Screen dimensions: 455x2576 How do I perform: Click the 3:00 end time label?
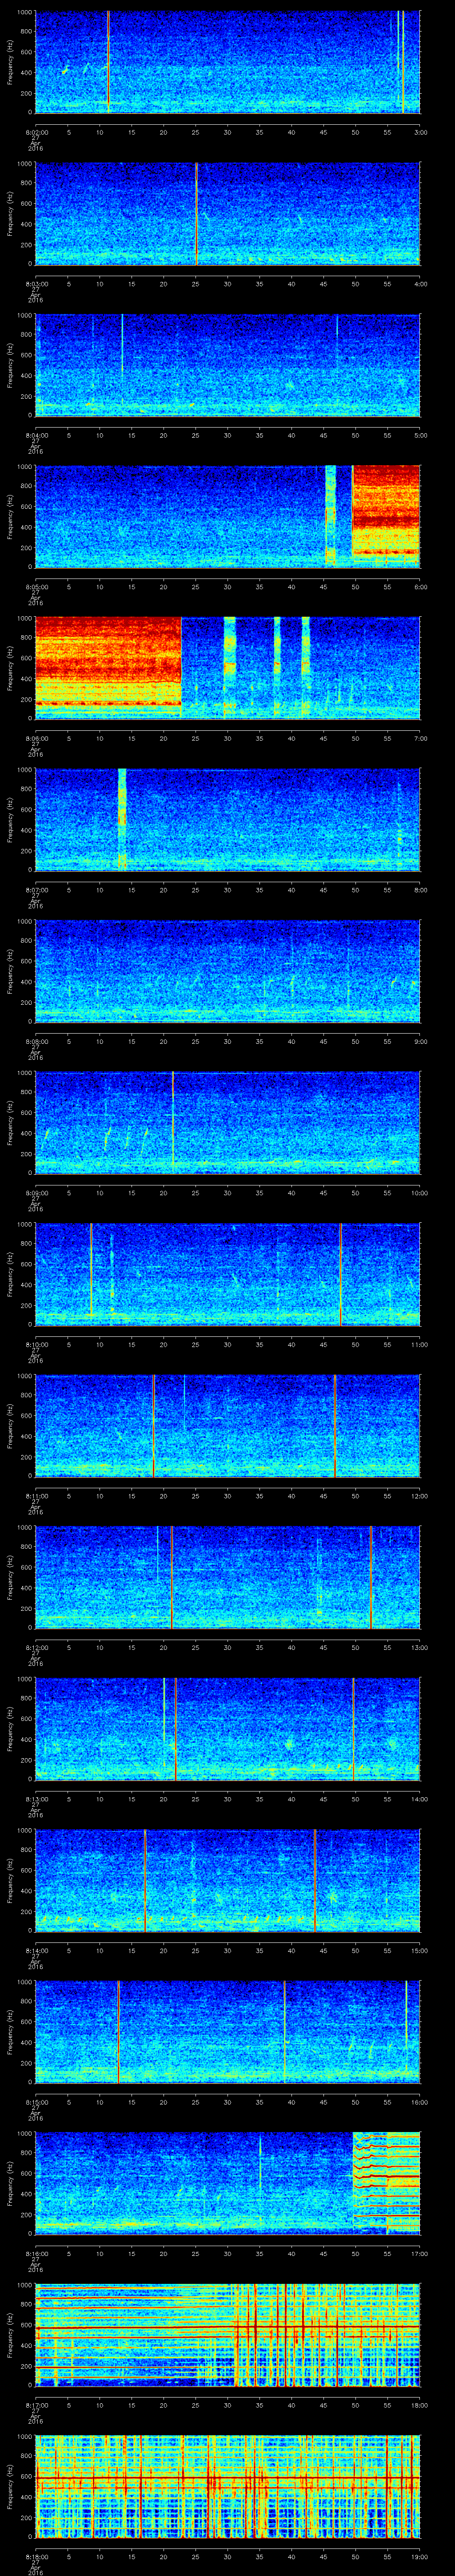(420, 131)
